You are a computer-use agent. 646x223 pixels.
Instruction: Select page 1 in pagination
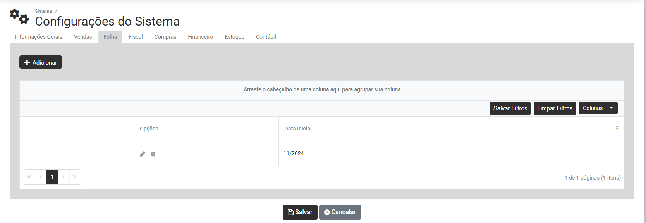(52, 177)
